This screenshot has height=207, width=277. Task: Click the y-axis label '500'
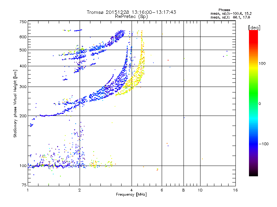tap(23, 50)
